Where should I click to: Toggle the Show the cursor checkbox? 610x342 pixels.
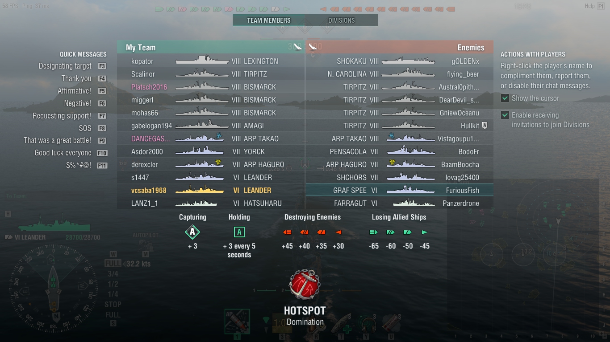tap(505, 98)
